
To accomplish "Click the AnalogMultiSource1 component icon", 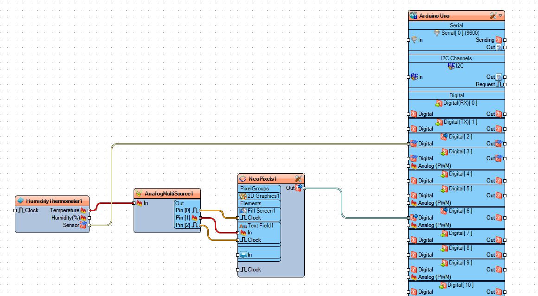I will pyautogui.click(x=139, y=194).
